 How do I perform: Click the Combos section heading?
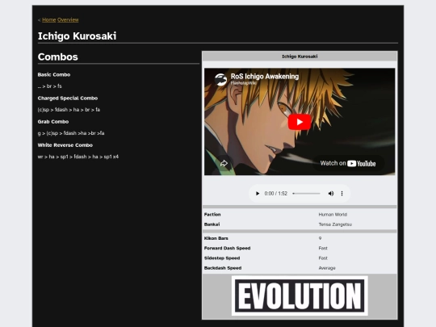[x=58, y=57]
